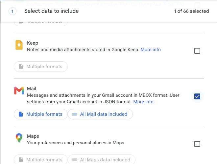Click list icon in All Mail data included
The width and height of the screenshot is (217, 164).
(x=74, y=114)
